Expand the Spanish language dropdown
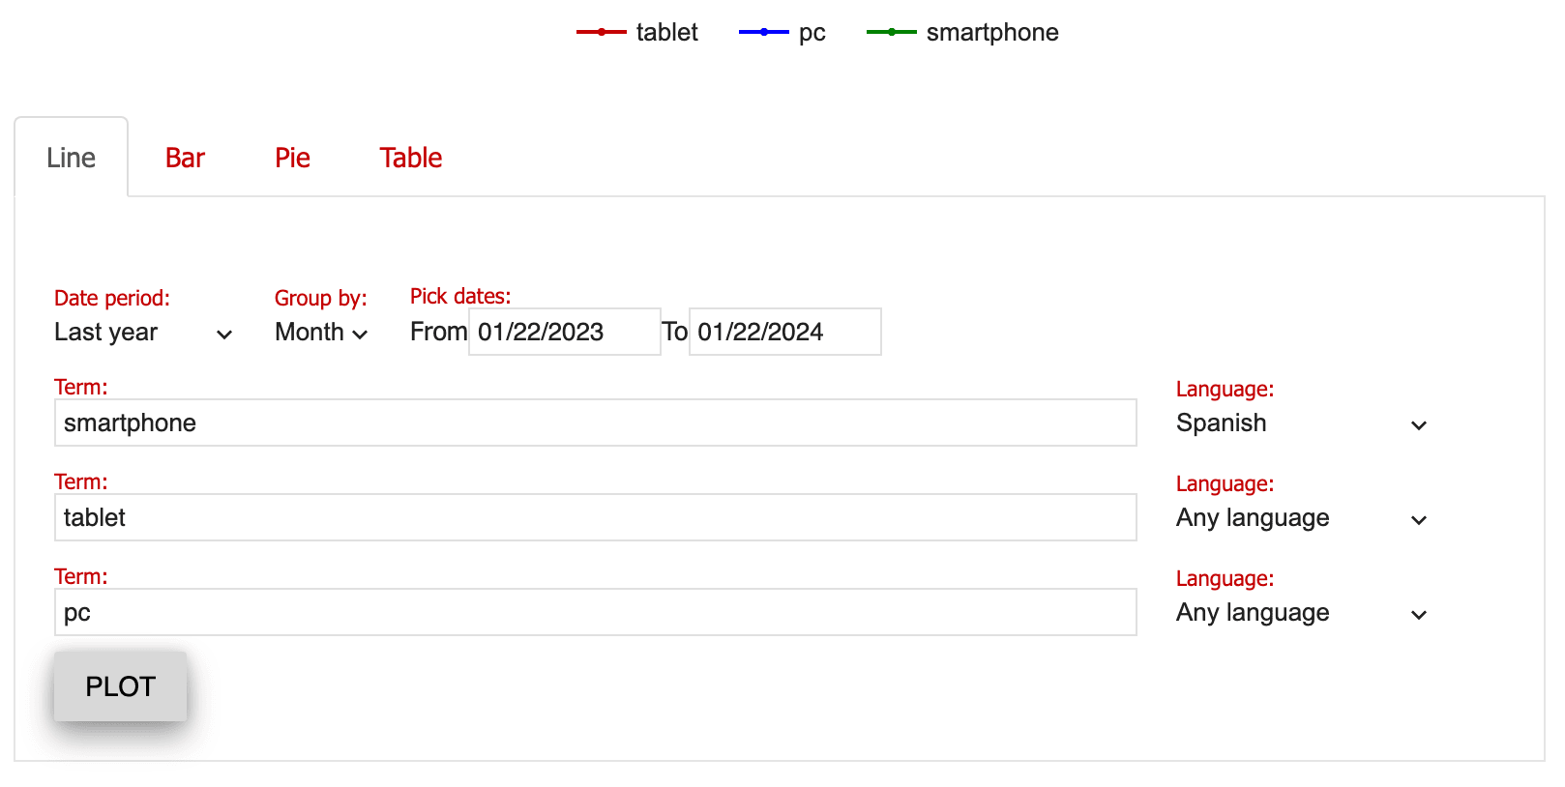1565x787 pixels. pos(1302,423)
